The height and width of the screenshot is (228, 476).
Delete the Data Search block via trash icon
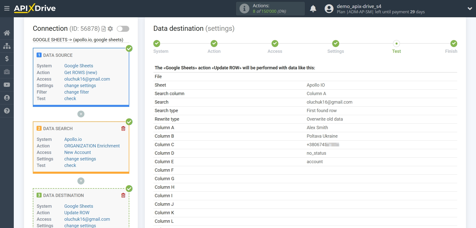click(x=123, y=128)
